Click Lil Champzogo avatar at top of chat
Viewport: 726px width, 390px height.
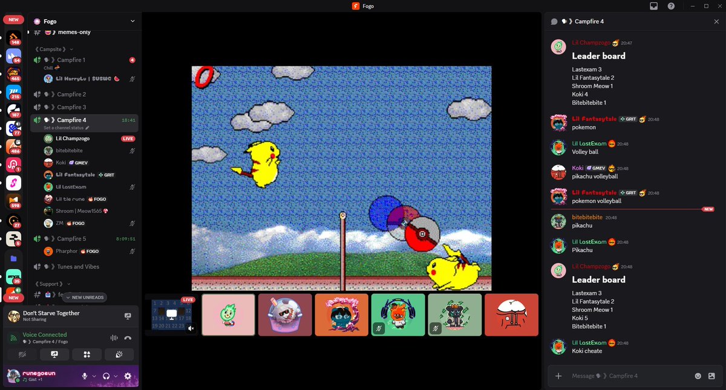coord(558,47)
